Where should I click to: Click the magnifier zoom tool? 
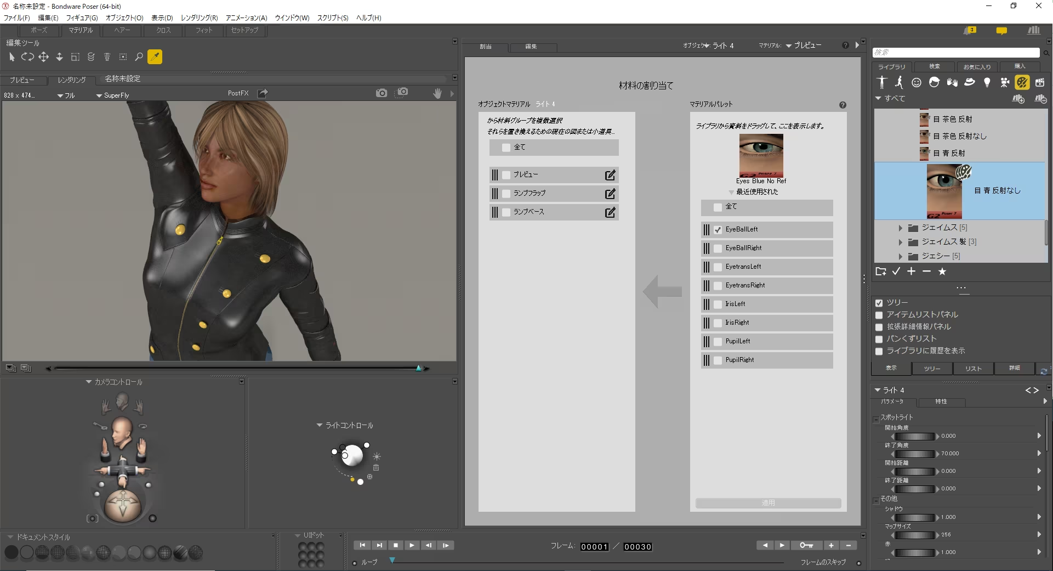tap(139, 56)
